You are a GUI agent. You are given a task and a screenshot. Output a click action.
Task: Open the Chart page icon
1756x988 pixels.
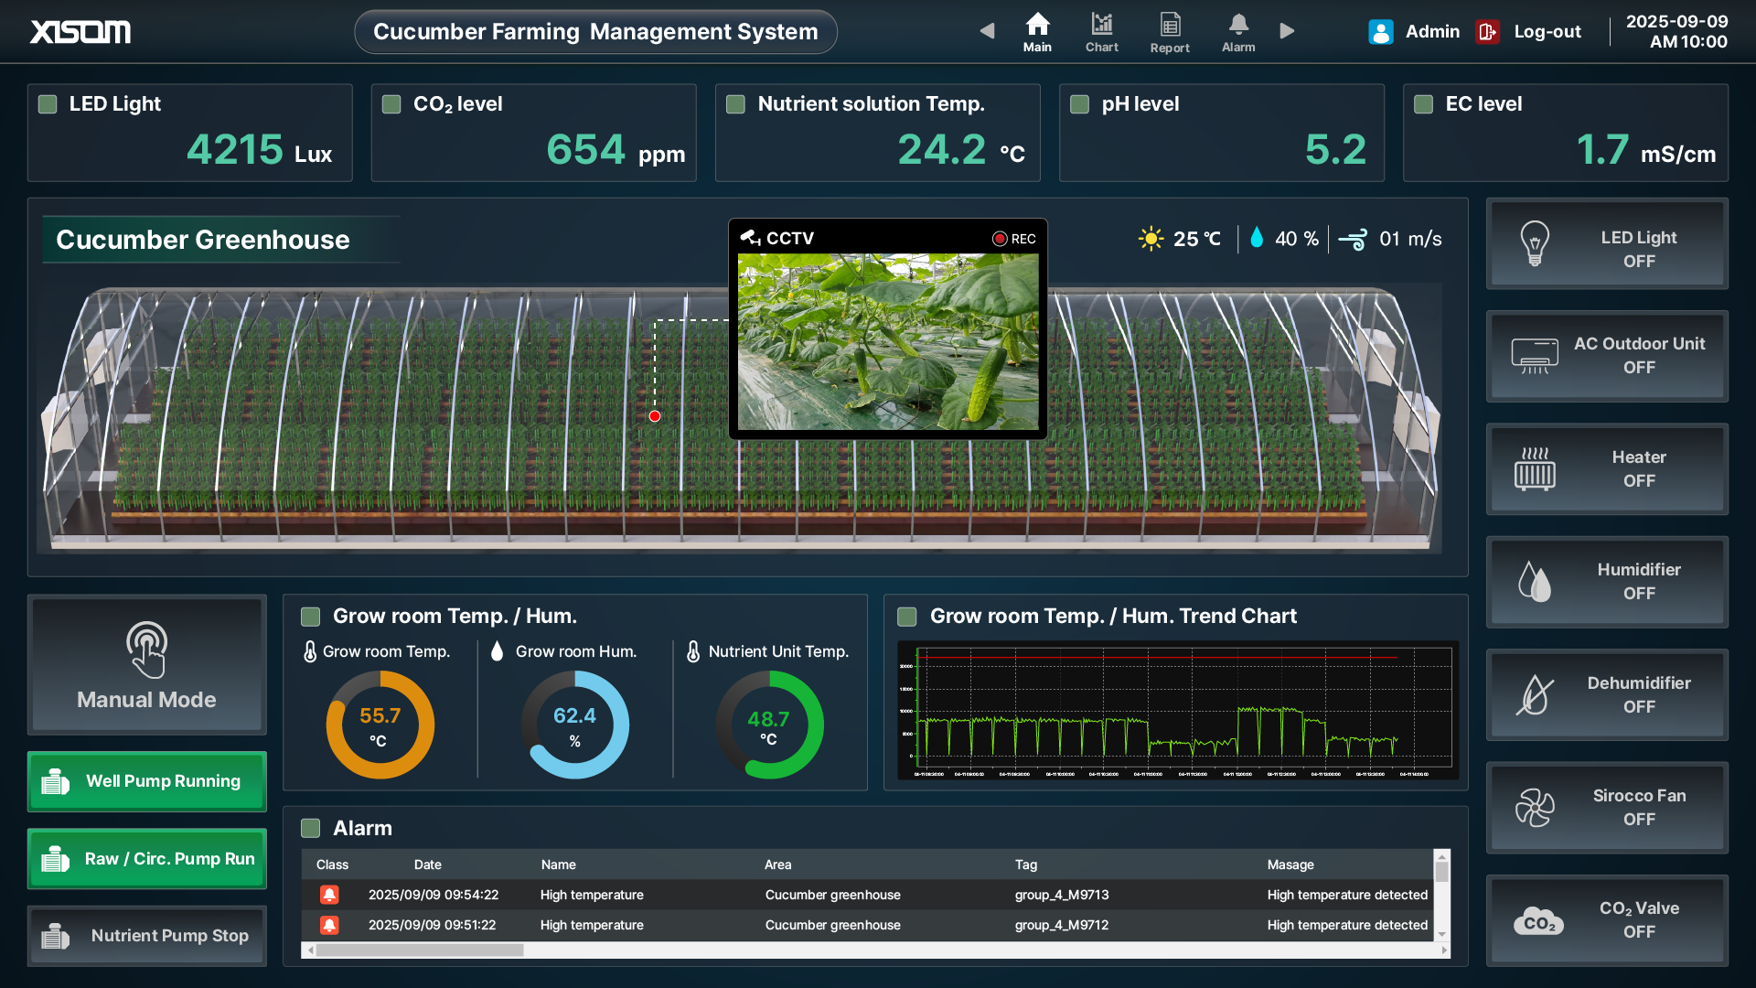pos(1101,25)
